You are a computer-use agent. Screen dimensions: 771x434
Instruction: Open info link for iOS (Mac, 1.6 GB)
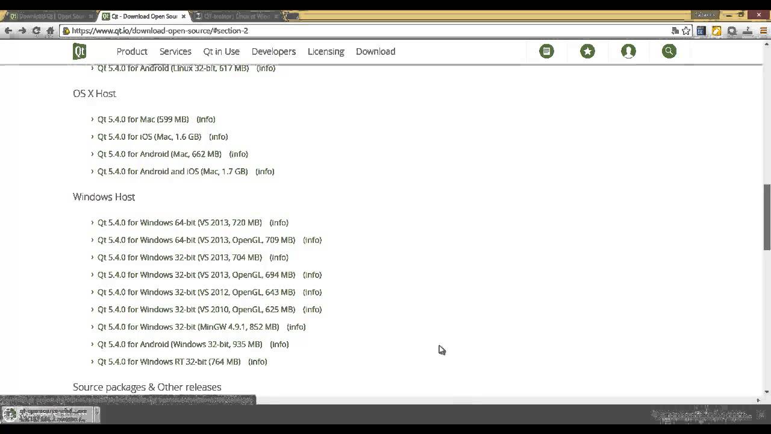pyautogui.click(x=219, y=137)
